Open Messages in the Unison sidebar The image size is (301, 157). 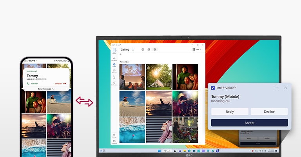click(x=114, y=71)
